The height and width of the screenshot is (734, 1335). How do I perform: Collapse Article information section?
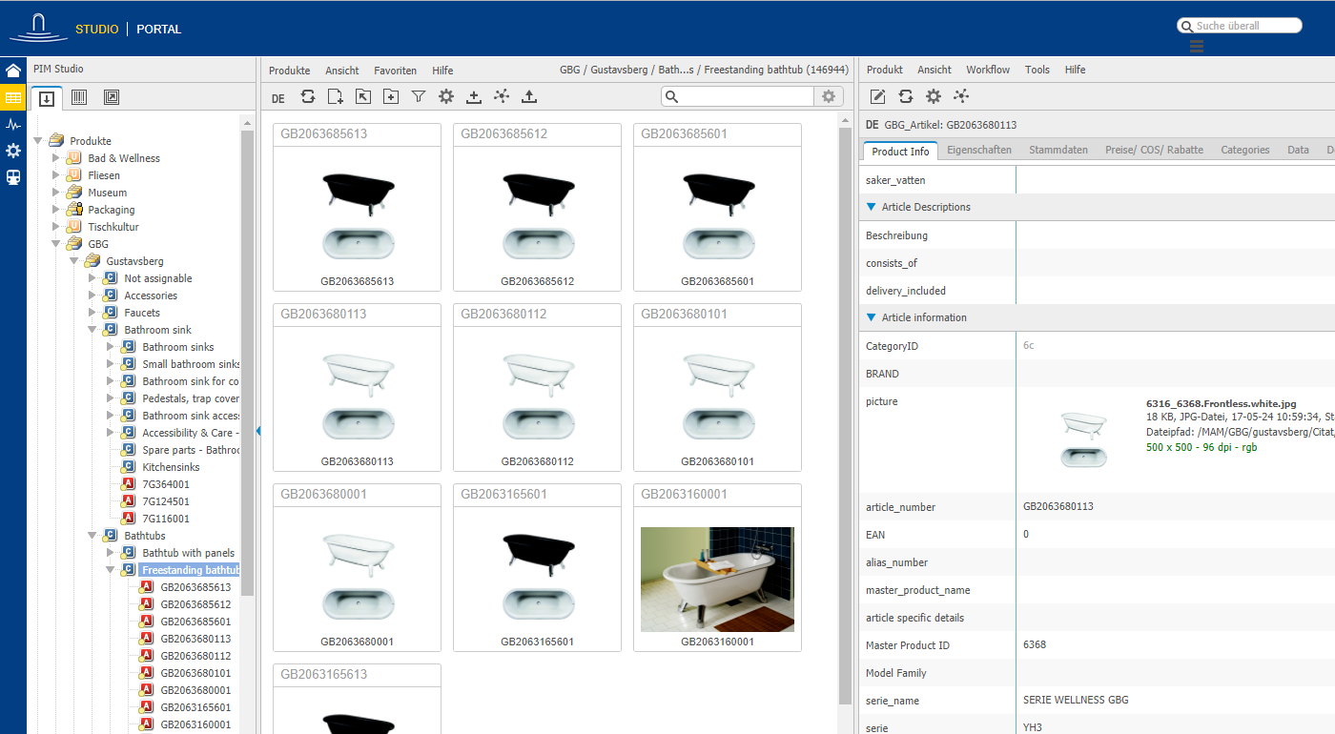click(x=871, y=317)
